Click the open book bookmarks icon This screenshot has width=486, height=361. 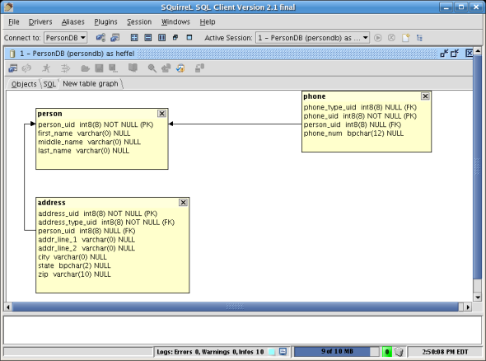pyautogui.click(x=133, y=68)
